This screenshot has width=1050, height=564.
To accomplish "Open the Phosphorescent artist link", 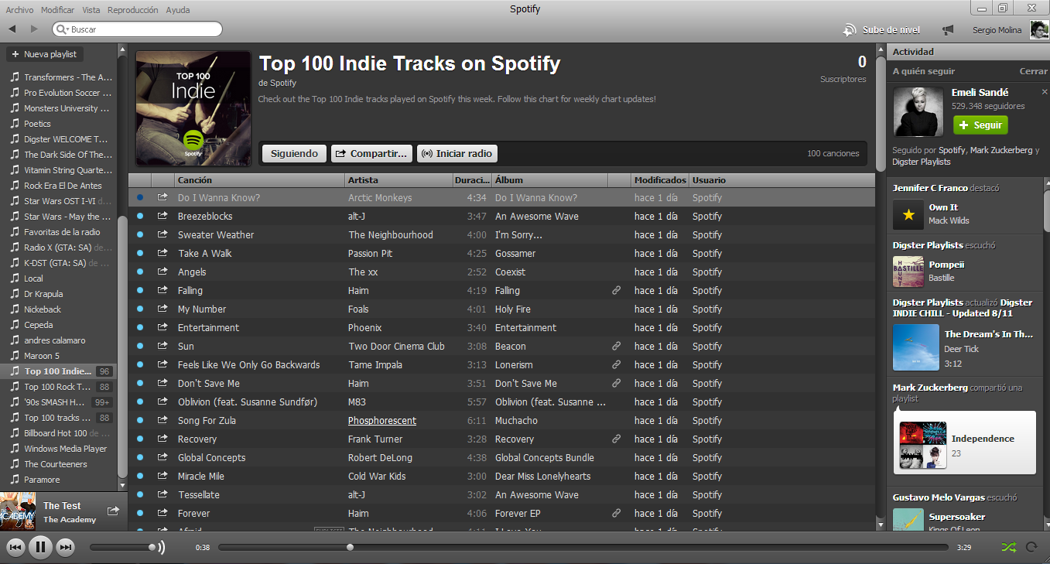I will click(382, 421).
